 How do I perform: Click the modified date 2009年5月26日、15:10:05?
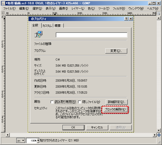[x=71, y=86]
